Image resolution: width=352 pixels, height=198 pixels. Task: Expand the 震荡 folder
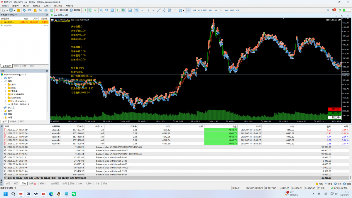(6, 88)
